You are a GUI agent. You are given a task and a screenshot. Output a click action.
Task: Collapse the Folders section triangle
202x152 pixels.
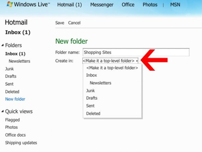click(x=3, y=45)
